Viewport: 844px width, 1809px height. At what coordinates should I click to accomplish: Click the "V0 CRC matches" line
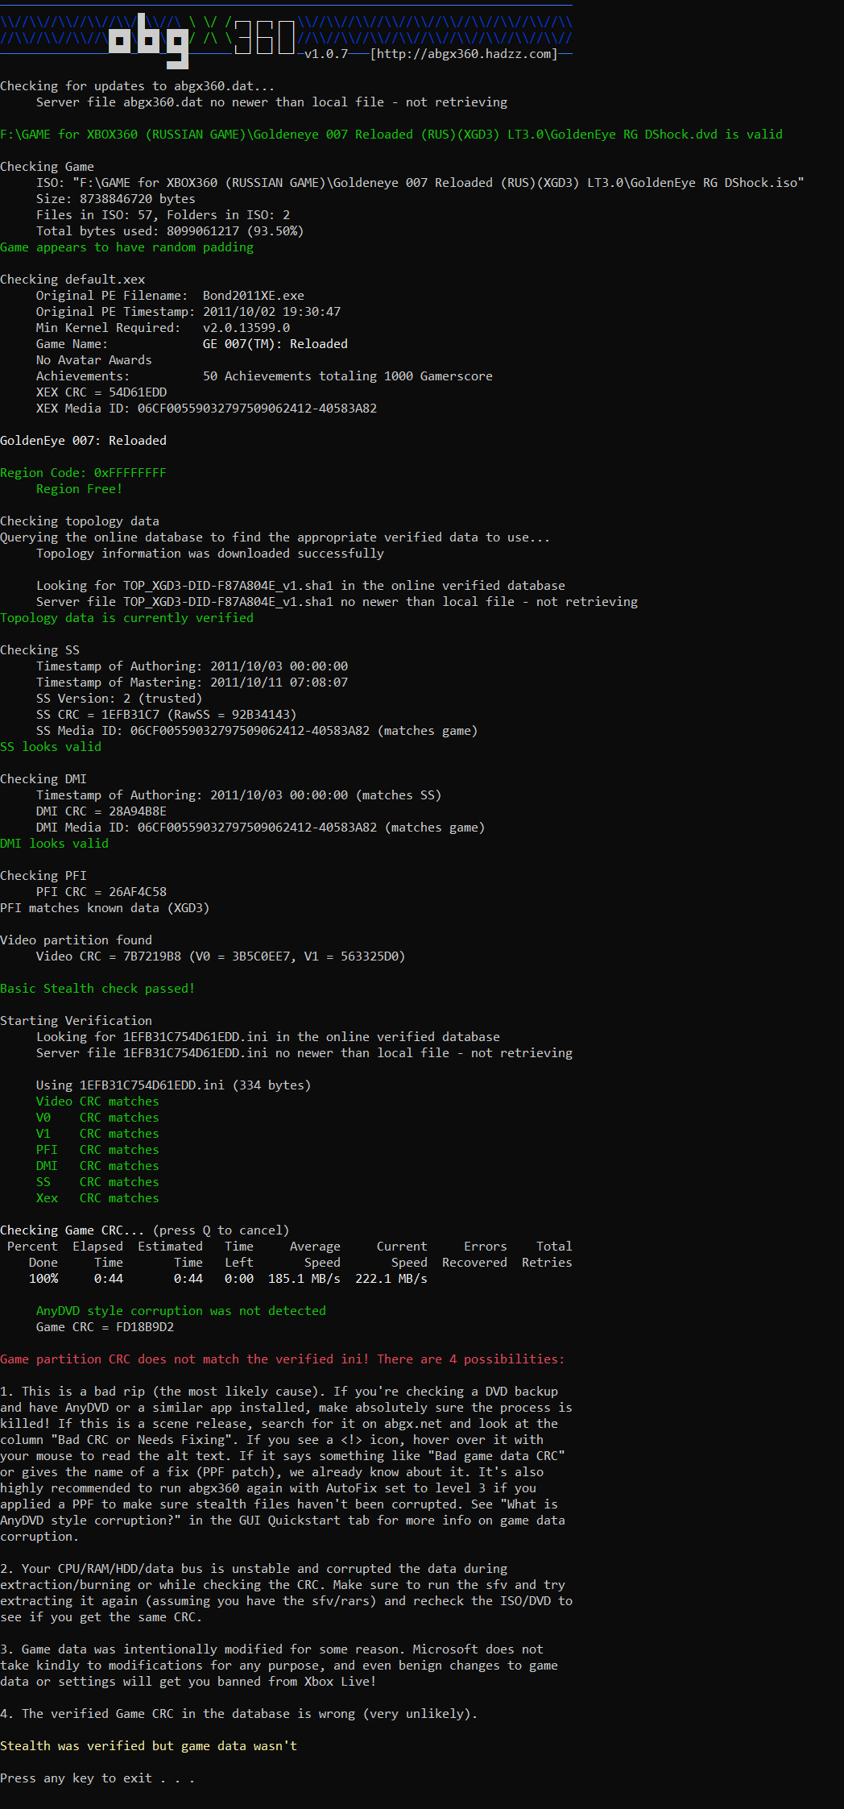point(97,1118)
